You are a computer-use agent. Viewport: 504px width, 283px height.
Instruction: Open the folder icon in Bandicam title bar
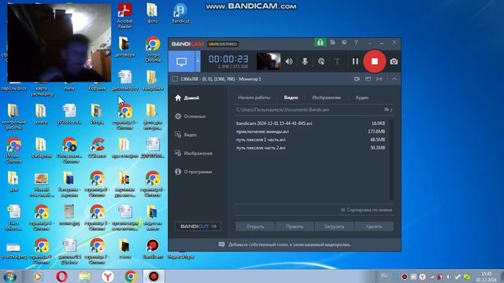click(332, 42)
